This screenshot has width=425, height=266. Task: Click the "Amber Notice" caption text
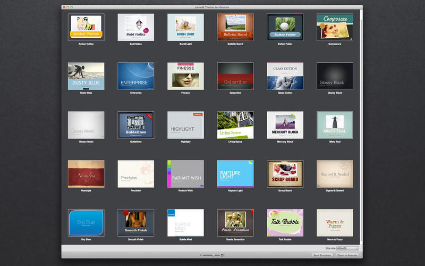tap(86, 44)
